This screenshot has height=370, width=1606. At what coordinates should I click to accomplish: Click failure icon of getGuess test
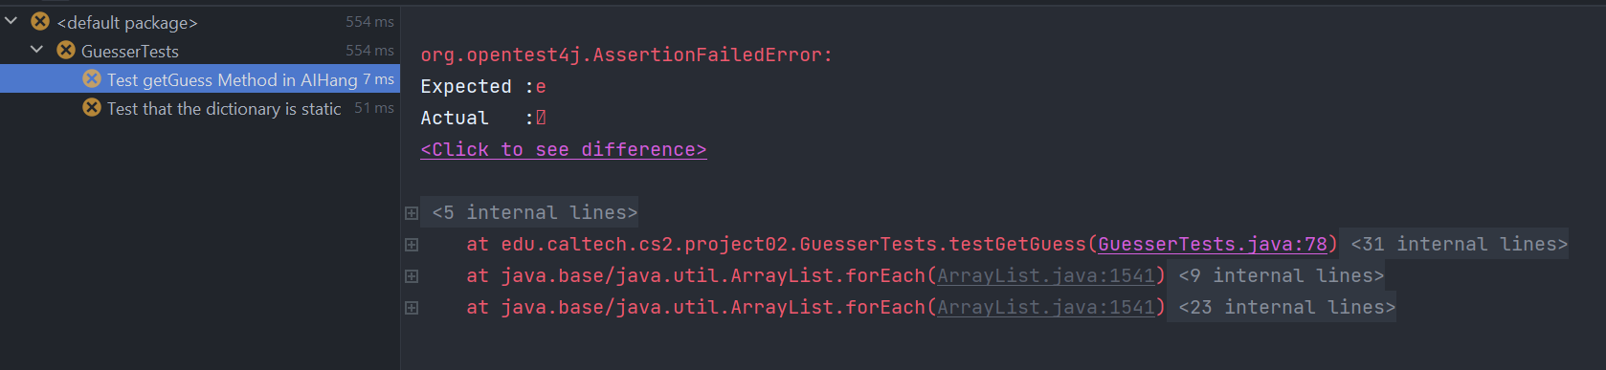tap(92, 78)
